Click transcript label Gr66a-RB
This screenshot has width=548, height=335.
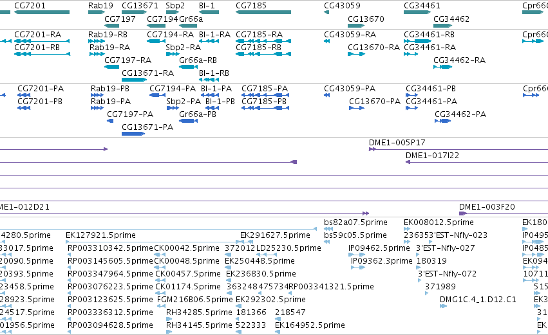point(198,60)
